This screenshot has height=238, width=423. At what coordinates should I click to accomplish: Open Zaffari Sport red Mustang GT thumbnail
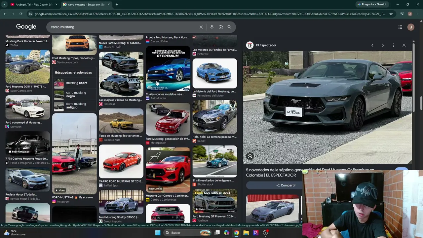click(x=121, y=162)
